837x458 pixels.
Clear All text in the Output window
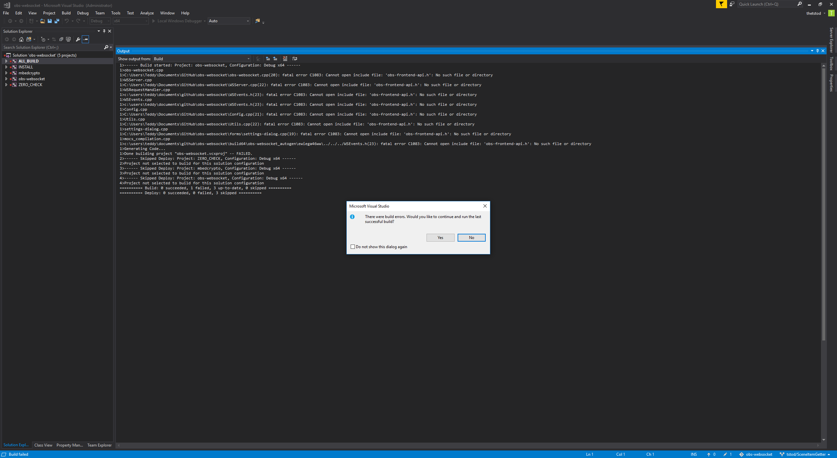[285, 59]
